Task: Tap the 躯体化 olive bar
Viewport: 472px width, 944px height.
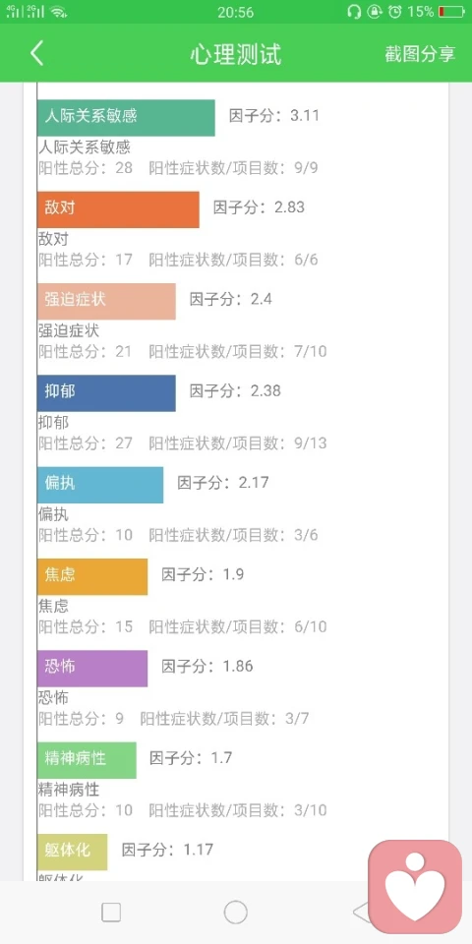Action: 72,852
